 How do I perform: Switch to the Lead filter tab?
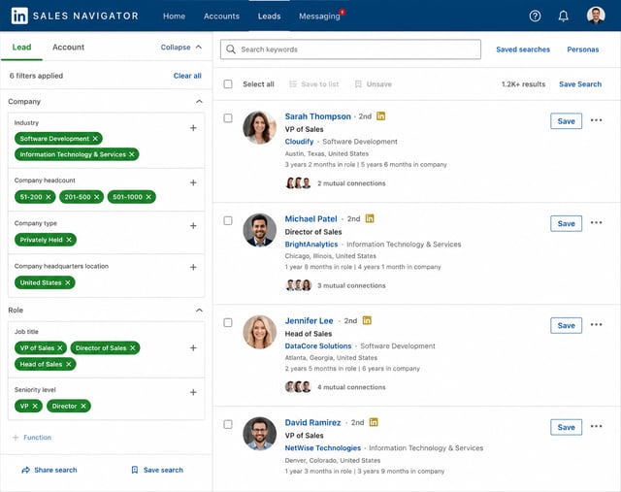click(21, 48)
